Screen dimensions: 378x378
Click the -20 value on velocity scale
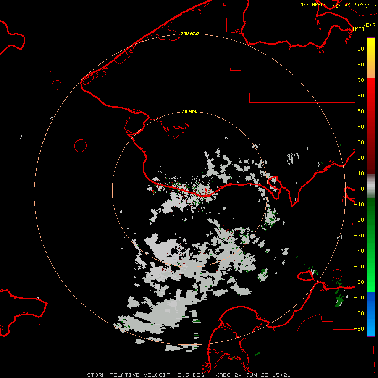tap(359, 220)
